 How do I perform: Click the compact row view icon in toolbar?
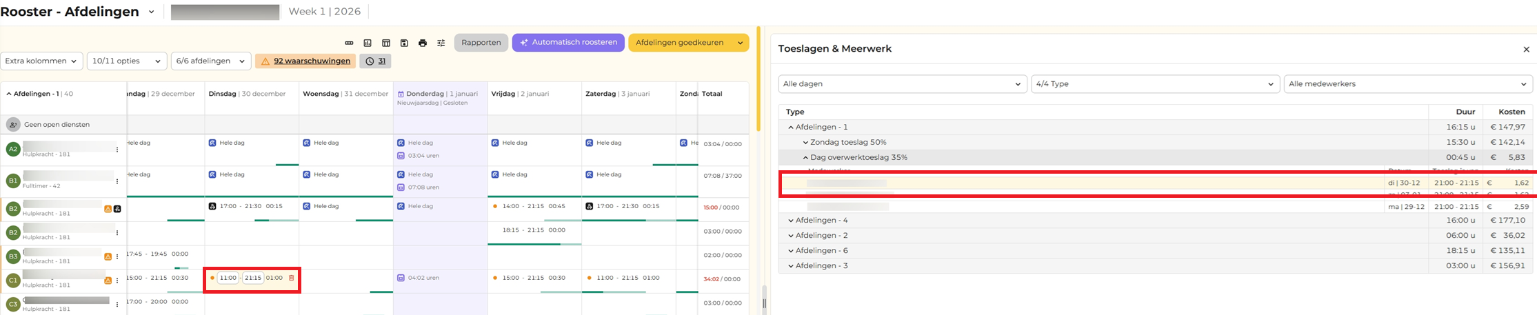click(350, 43)
